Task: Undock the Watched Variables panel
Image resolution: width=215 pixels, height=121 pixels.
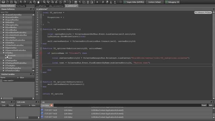Action: [31, 74]
